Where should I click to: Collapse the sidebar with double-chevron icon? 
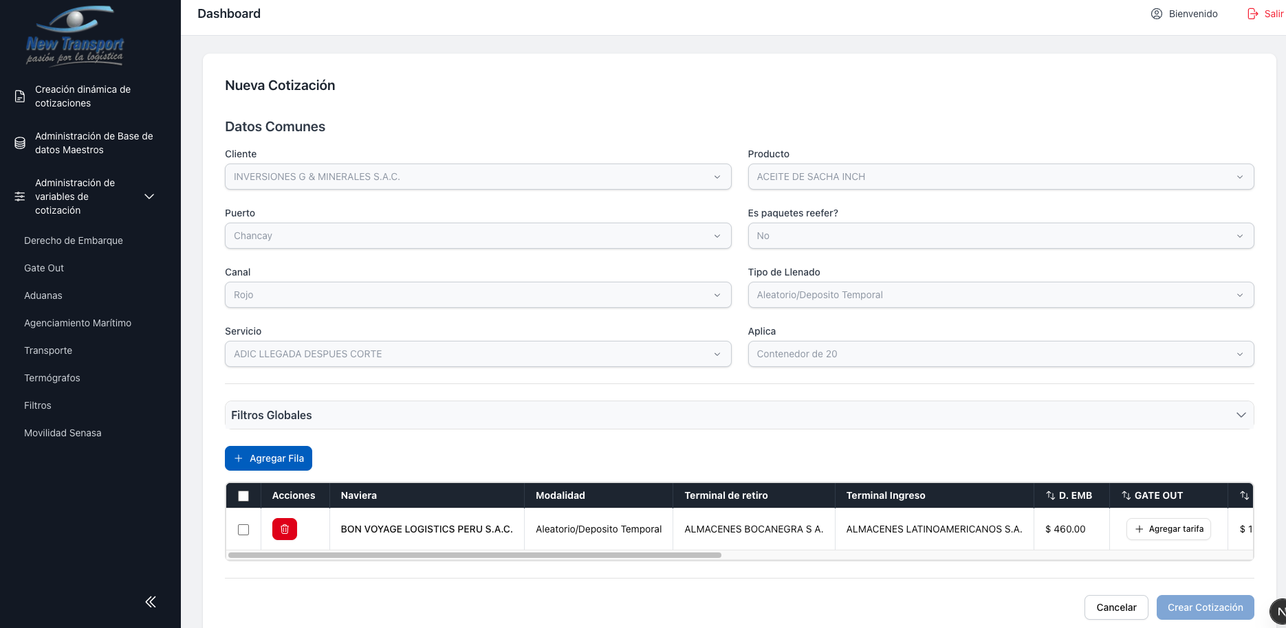pos(151,602)
